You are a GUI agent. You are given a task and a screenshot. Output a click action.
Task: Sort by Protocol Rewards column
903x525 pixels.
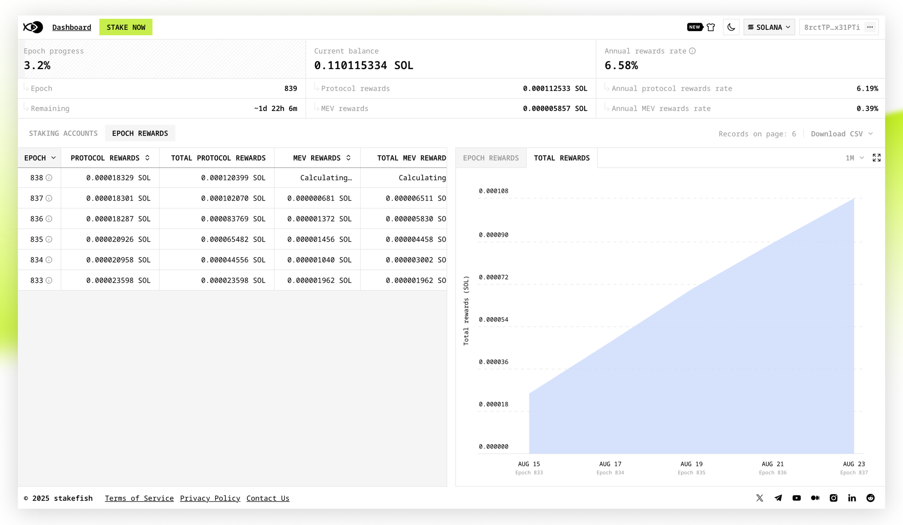tap(147, 158)
